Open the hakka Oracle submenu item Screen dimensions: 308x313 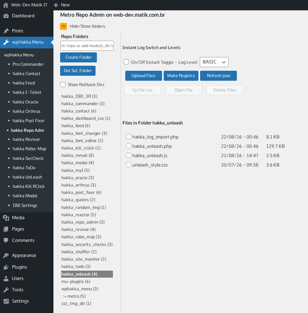[x=25, y=102]
